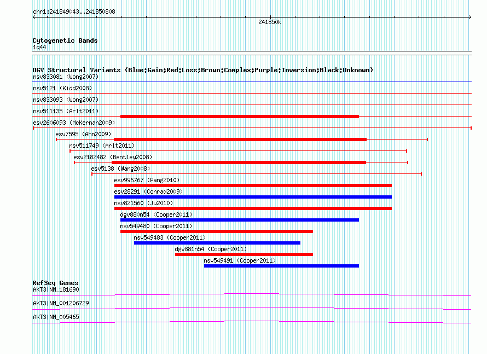
Task: Click the esv28291 (Conrad2009) label
Action: [148, 191]
